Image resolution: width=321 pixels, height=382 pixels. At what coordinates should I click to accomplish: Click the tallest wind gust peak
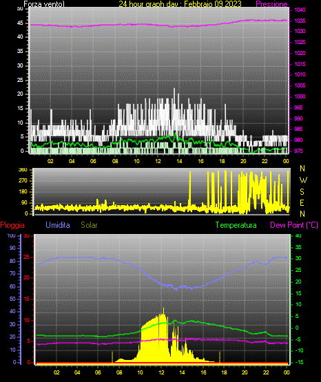[174, 89]
